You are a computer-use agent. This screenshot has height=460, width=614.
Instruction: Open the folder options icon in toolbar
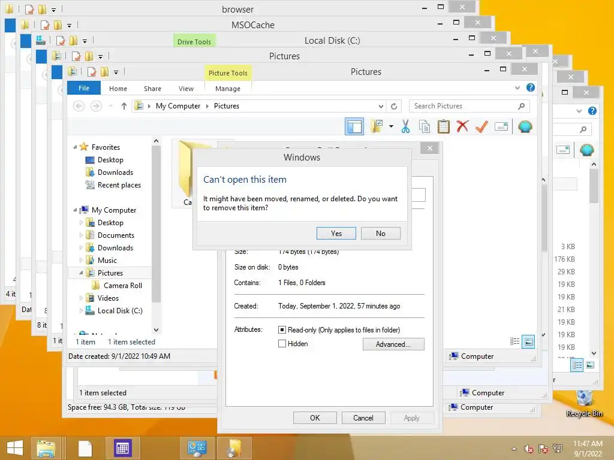coord(377,126)
